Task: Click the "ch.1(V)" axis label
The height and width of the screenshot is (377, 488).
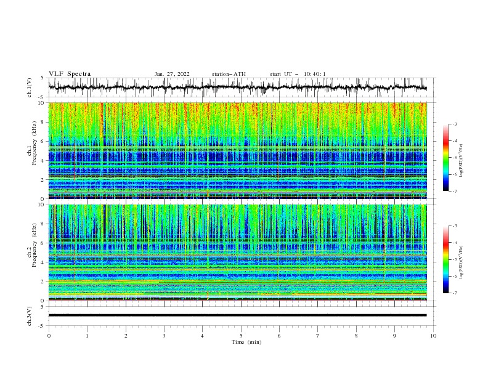Action: pyautogui.click(x=30, y=87)
